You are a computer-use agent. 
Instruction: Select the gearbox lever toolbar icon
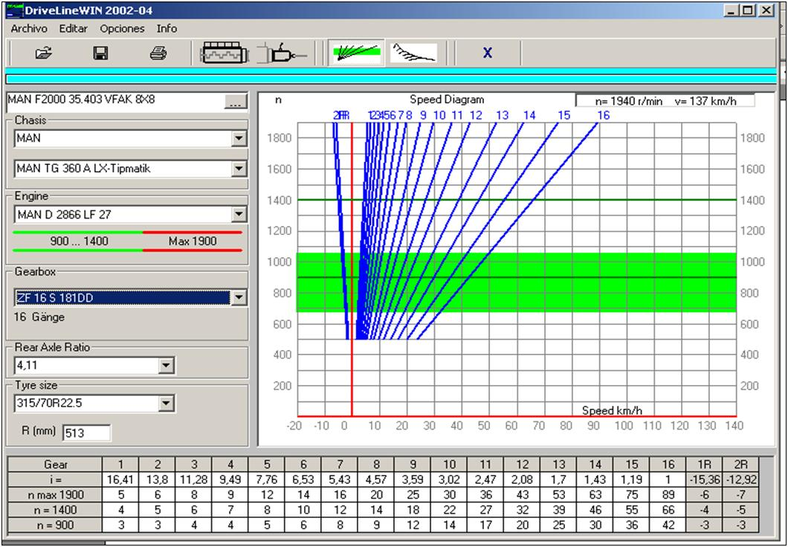click(283, 53)
